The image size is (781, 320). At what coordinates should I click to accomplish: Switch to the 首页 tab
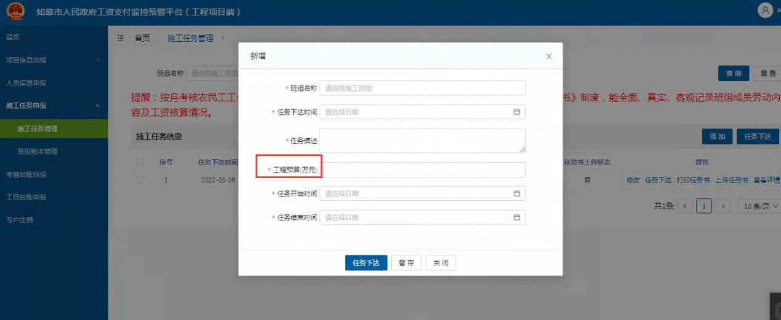tap(142, 38)
